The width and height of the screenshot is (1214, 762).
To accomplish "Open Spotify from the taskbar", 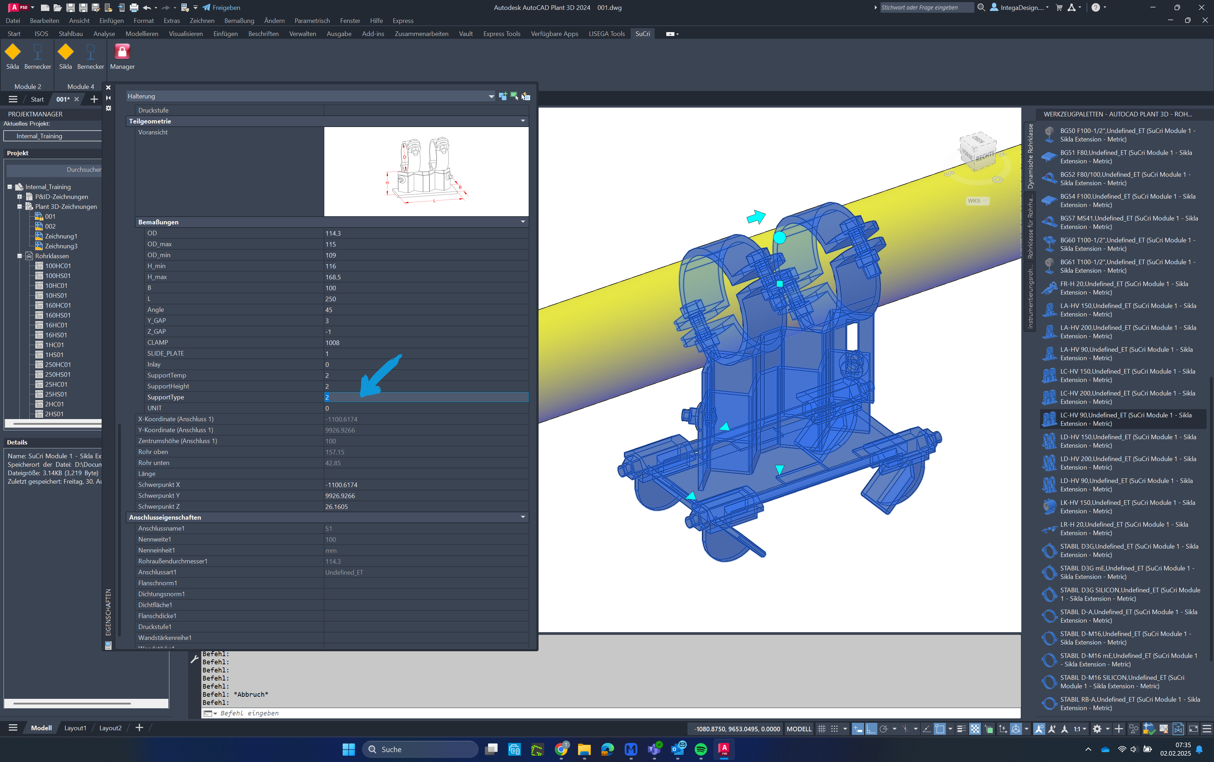I will tap(700, 749).
